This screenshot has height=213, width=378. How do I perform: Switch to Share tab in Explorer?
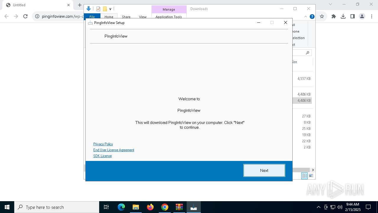[x=126, y=17]
